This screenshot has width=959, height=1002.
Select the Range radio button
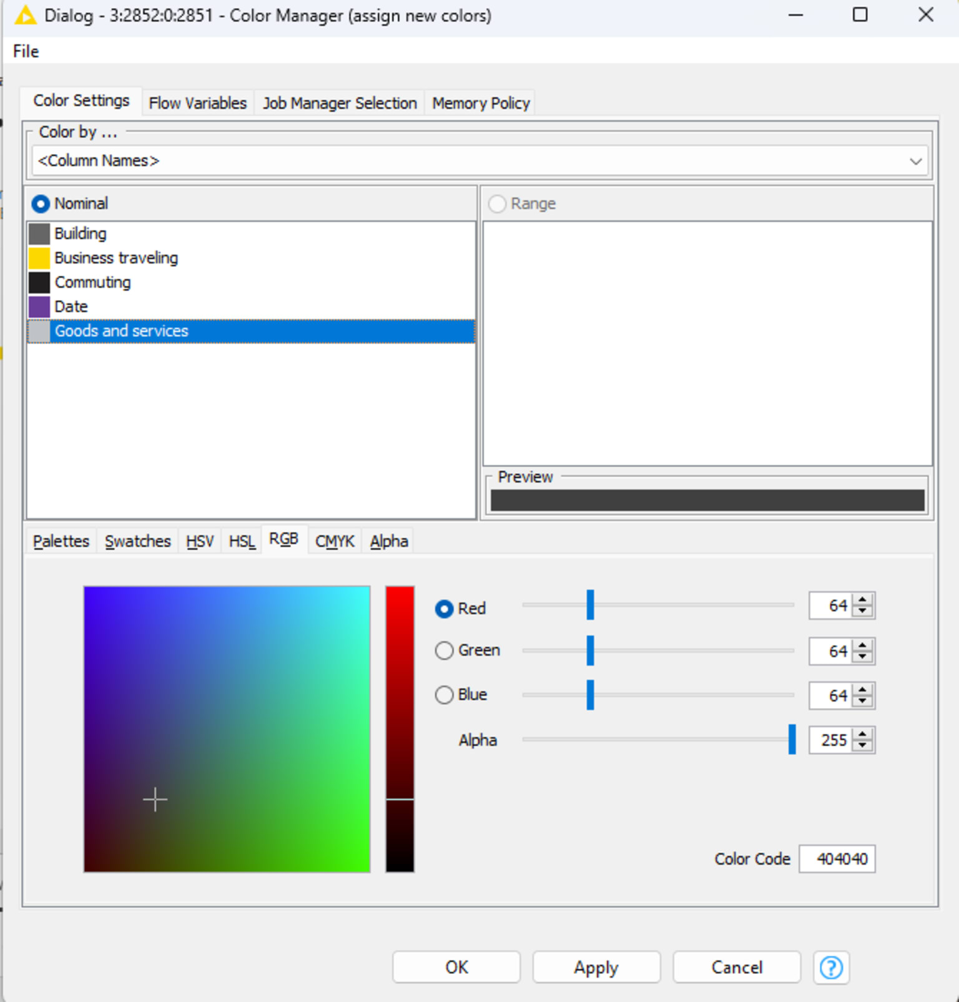[x=497, y=204]
